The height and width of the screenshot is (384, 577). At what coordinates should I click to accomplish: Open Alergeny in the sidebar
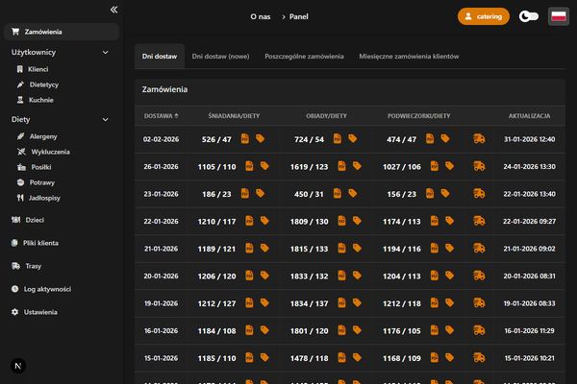pyautogui.click(x=43, y=136)
